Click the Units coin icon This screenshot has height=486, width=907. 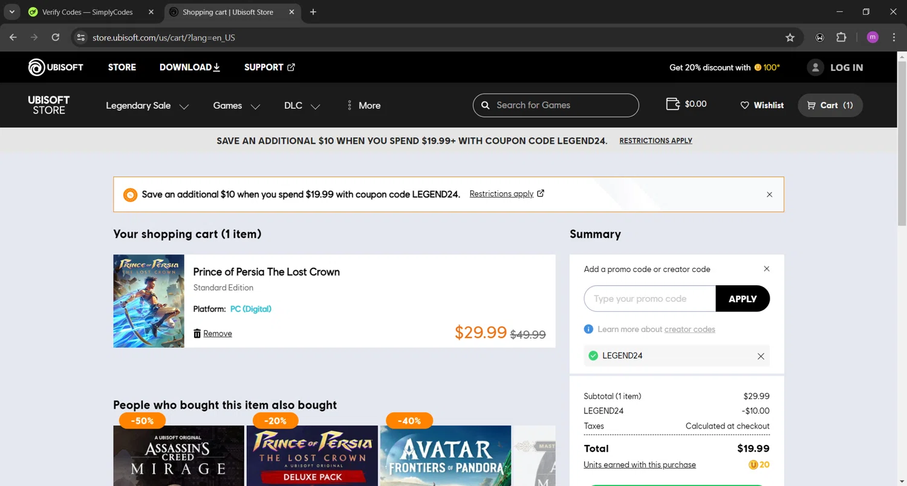(x=753, y=465)
